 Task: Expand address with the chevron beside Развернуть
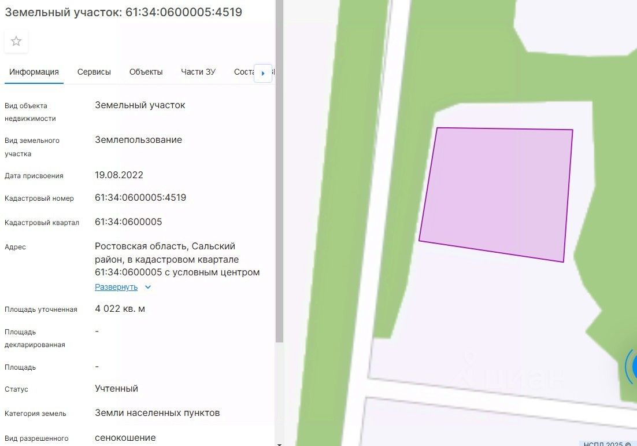[148, 287]
